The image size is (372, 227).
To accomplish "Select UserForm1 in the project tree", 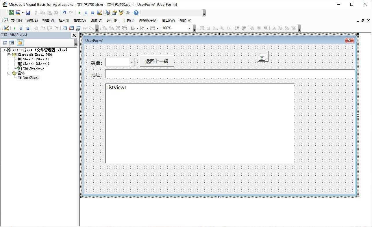I will click(x=31, y=78).
